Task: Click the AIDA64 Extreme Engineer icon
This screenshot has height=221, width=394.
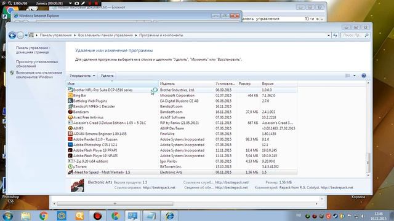Action: pyautogui.click(x=70, y=134)
